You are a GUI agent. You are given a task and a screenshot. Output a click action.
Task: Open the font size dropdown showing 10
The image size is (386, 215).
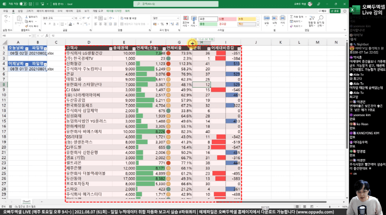point(80,18)
